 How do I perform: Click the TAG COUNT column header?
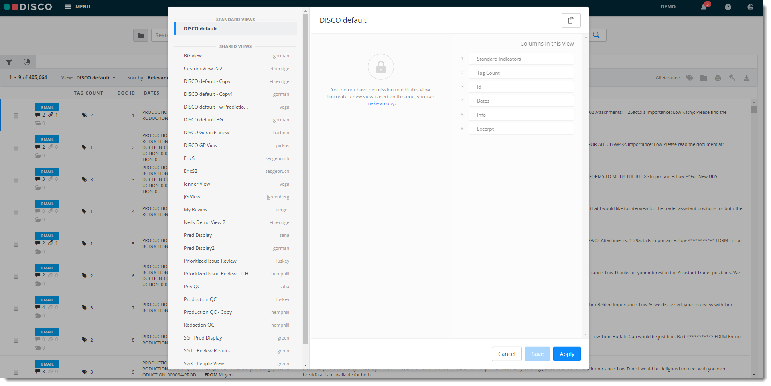88,93
